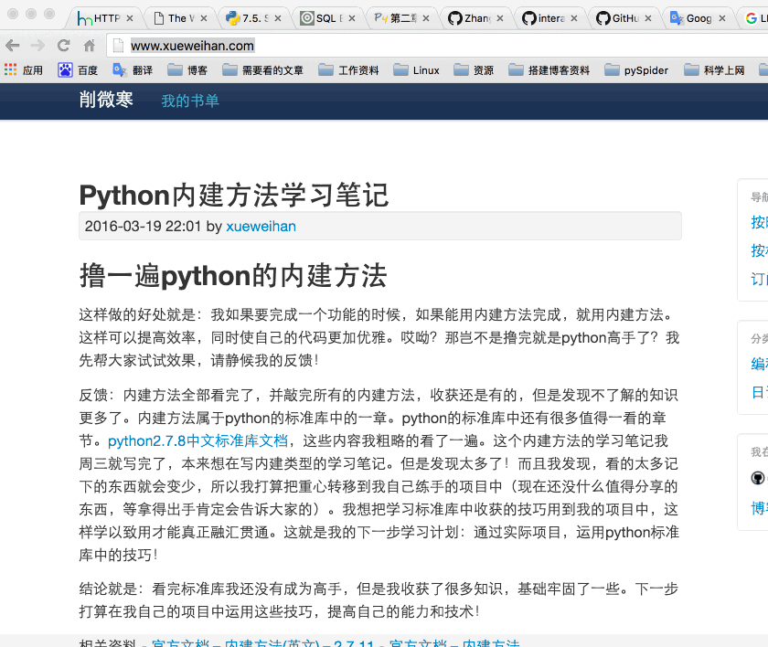Click the Python内建方法学习笔记 title
This screenshot has height=647, width=768.
pyautogui.click(x=234, y=196)
